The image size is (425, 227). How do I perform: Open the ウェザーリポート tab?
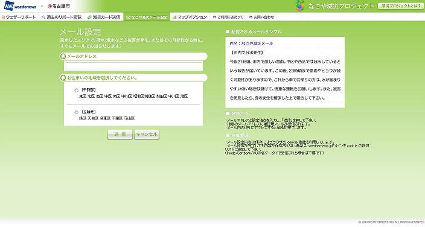[x=19, y=17]
